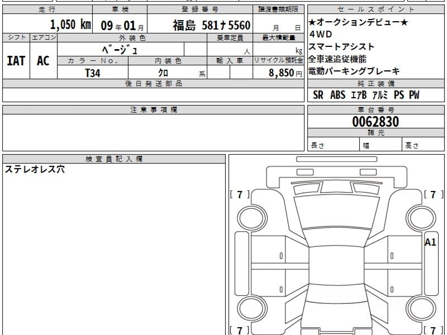This screenshot has width=447, height=335.
Task: Click the アルミ equipment code
Action: [380, 95]
